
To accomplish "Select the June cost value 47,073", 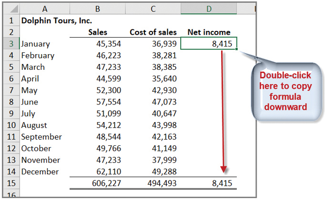I will [153, 102].
